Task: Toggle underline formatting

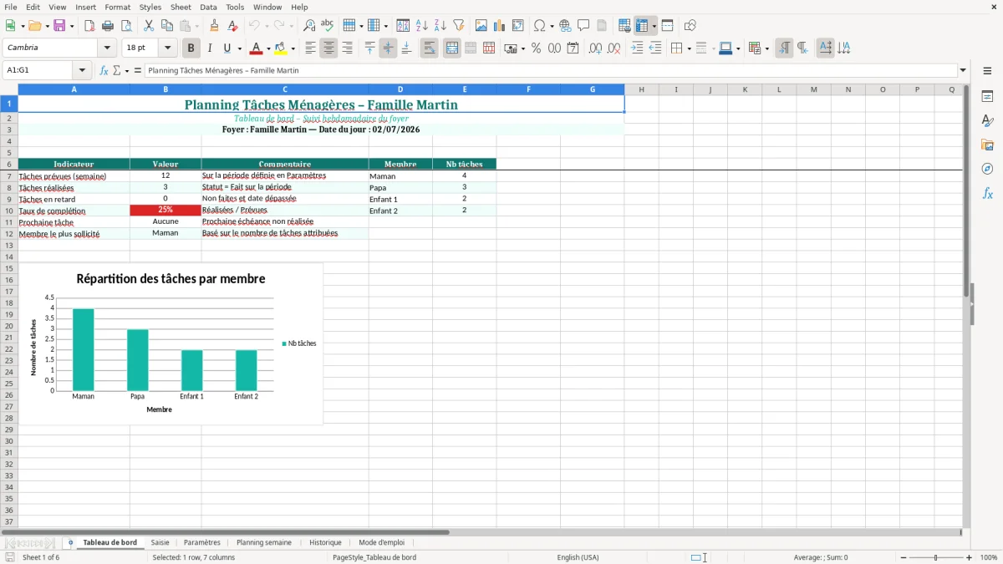Action: pos(227,48)
